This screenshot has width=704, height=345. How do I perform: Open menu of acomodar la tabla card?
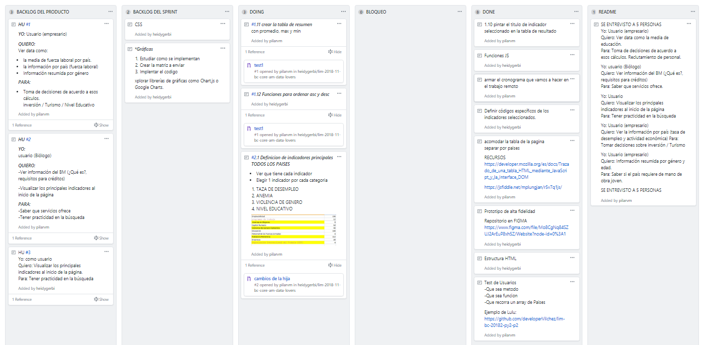click(572, 141)
